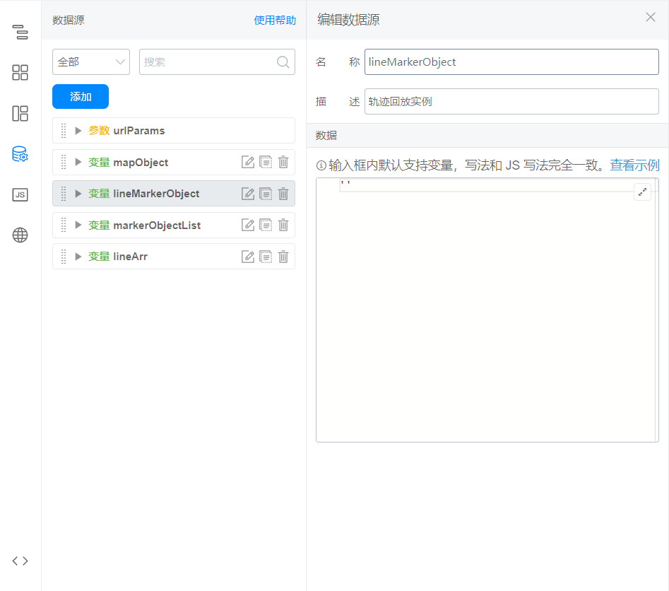Open the 全部 filter dropdown
669x591 pixels.
[91, 62]
